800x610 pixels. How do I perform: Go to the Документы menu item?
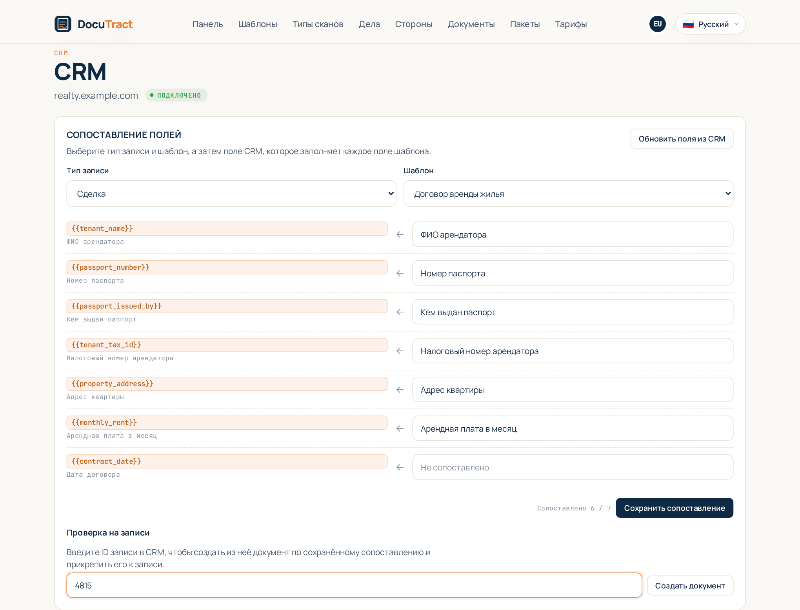coord(471,24)
